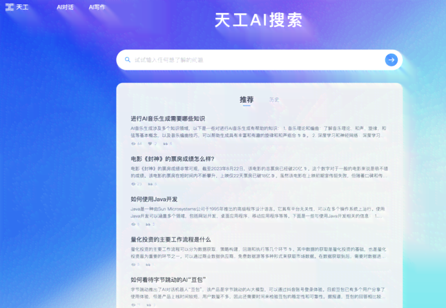Select the 推荐 tab

[246, 100]
